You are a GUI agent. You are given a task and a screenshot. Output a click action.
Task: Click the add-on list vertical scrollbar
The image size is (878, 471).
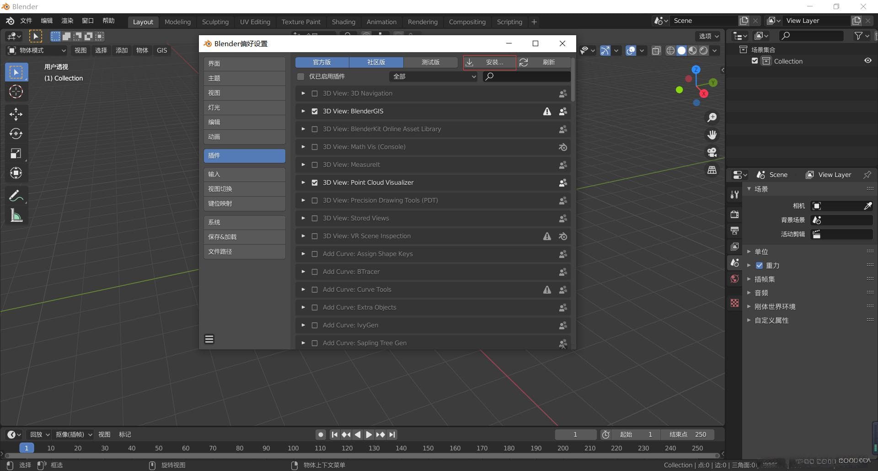pyautogui.click(x=573, y=80)
